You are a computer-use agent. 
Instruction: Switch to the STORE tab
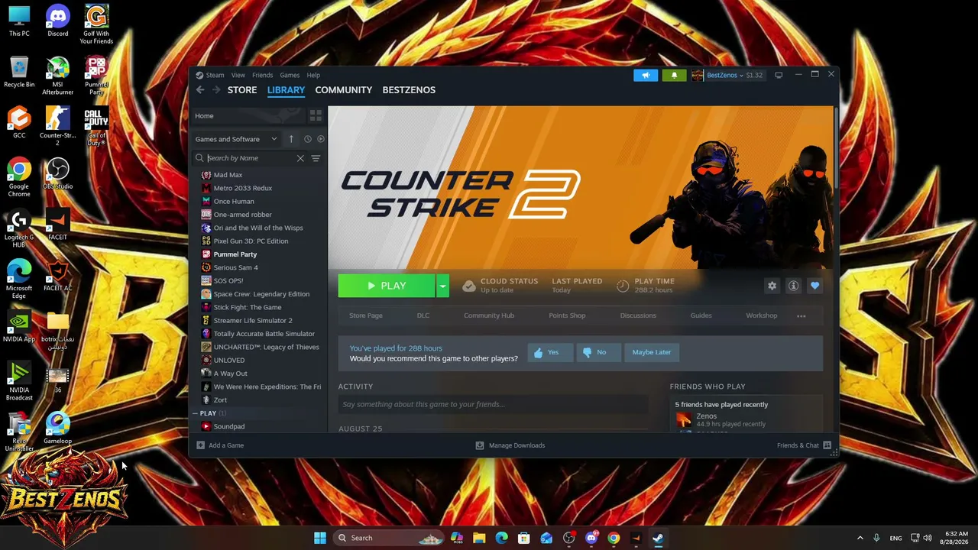(x=242, y=90)
